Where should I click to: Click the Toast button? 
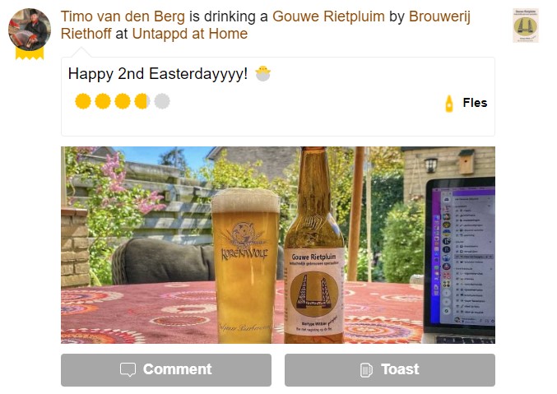click(390, 370)
